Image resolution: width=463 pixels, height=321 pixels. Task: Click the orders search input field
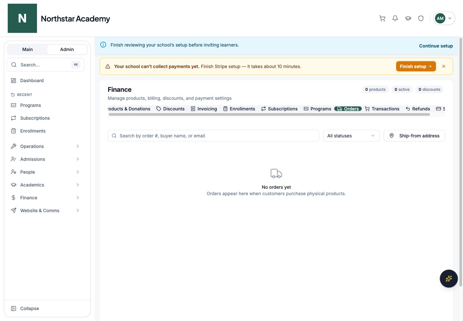(x=213, y=136)
